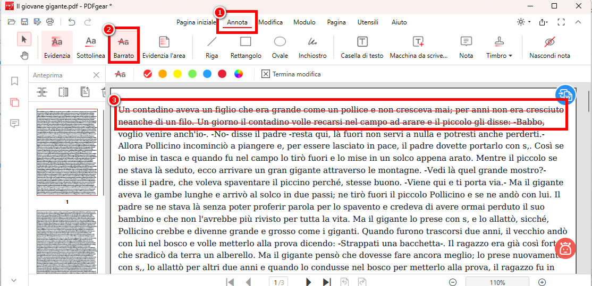Jump to the last page
592x286 pixels.
point(327,282)
